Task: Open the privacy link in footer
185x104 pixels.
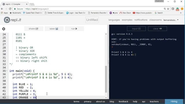Action: 88,101
